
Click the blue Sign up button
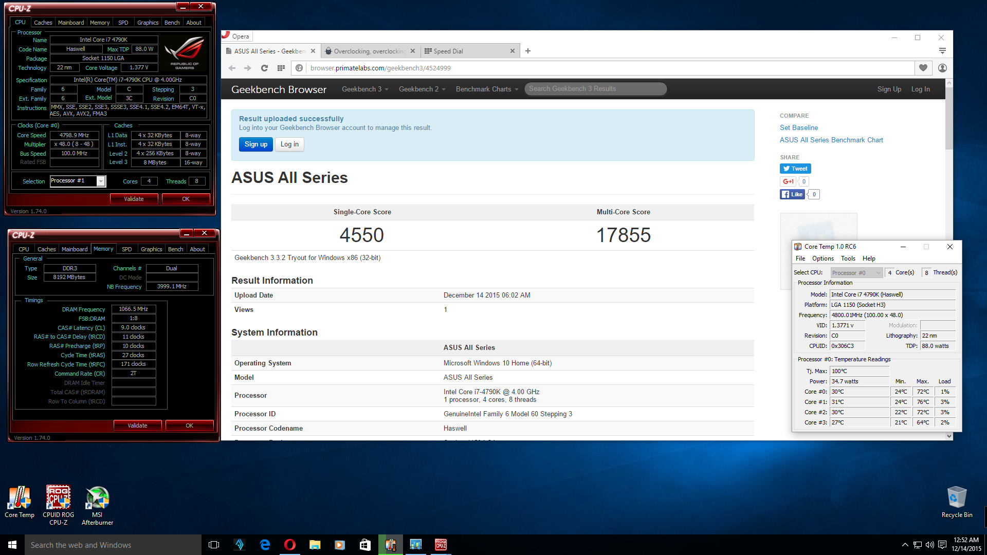point(256,144)
